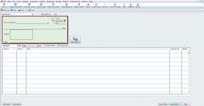Open the Report Center

(79, 5)
